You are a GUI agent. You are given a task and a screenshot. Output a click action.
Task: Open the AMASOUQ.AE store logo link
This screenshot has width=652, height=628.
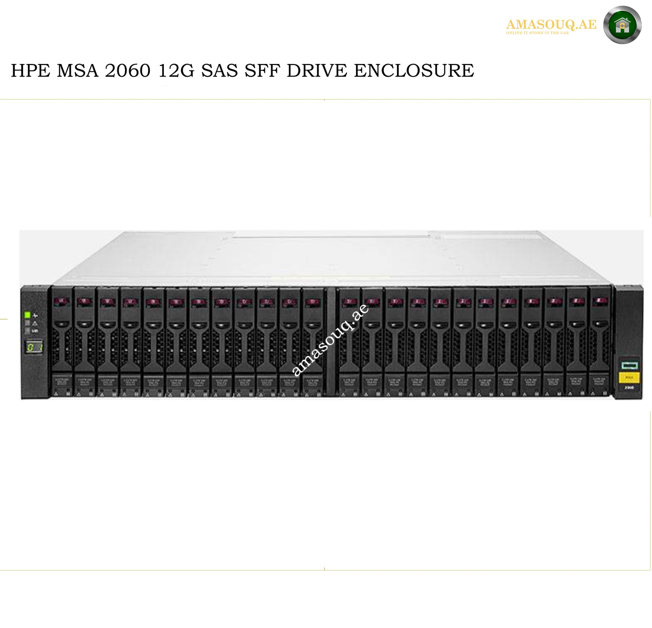click(551, 24)
